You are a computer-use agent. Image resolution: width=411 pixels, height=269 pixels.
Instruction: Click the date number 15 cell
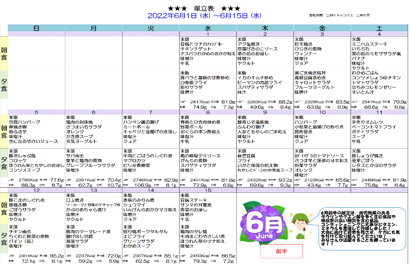click(208, 190)
